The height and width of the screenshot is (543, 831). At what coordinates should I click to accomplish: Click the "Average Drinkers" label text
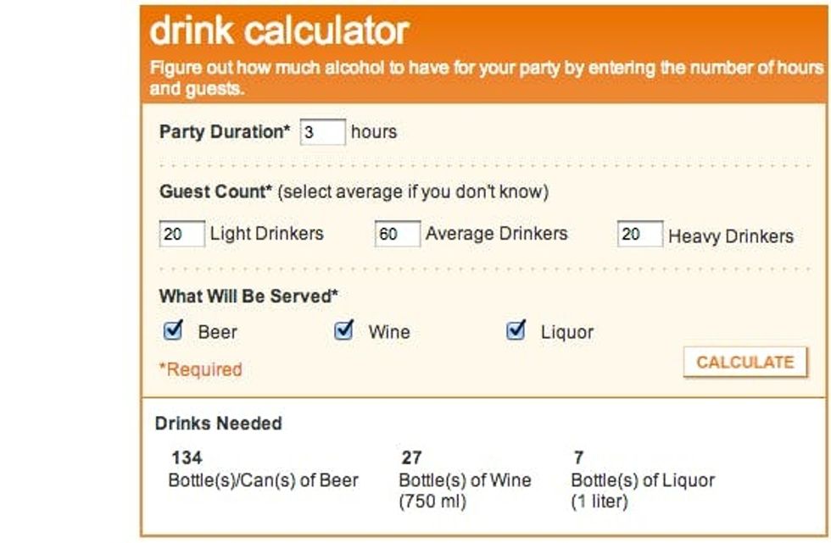click(496, 234)
